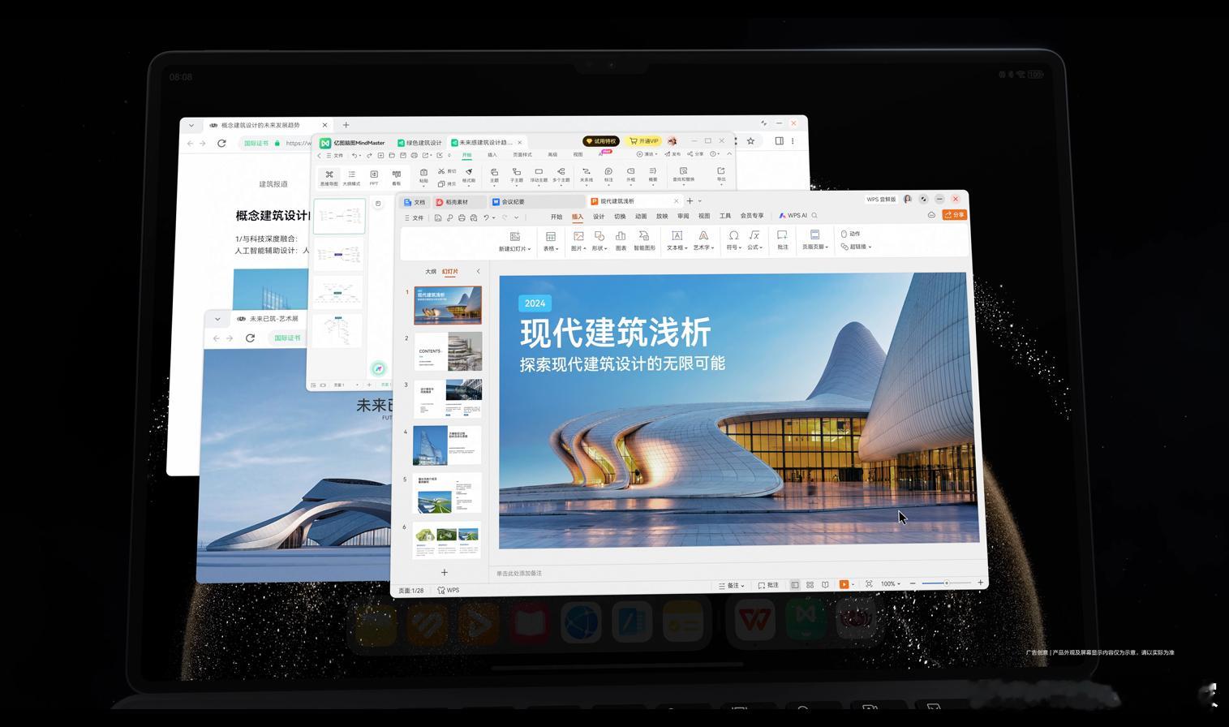
Task: Open 文件 menu in WPS
Action: coord(415,217)
